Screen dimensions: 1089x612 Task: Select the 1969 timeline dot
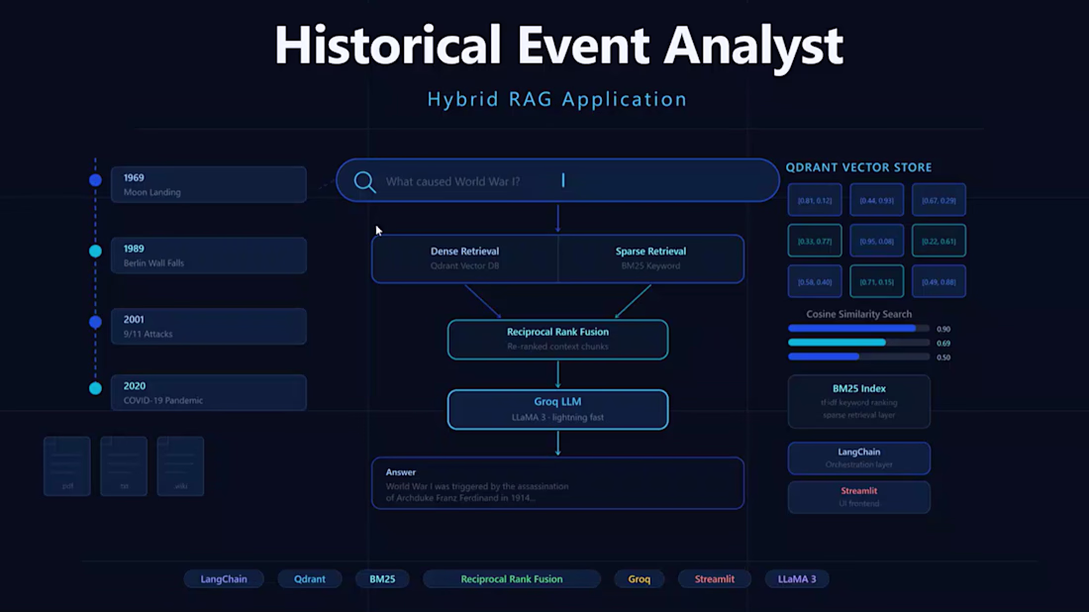(x=95, y=180)
